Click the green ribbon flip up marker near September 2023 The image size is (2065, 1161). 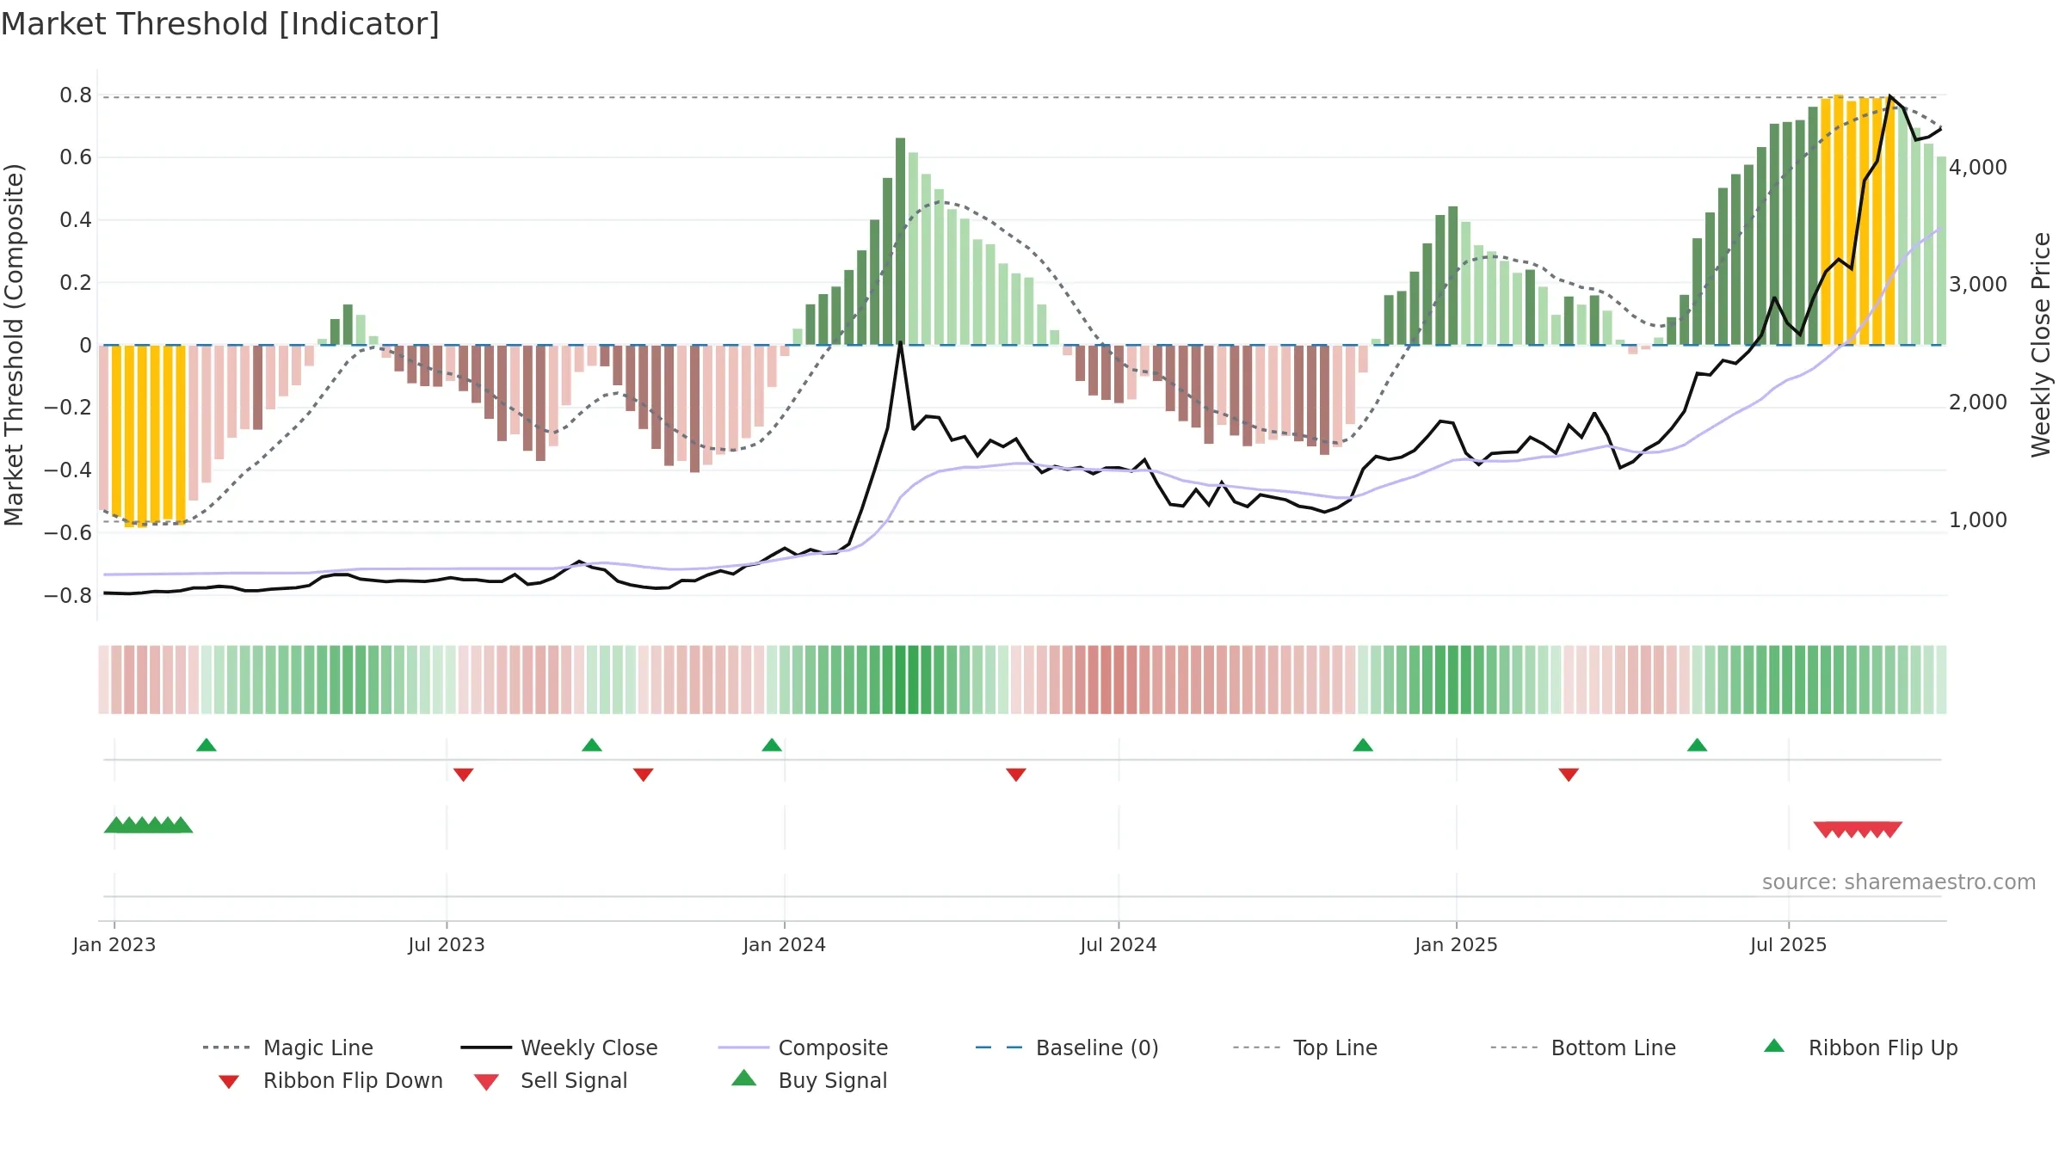[592, 745]
